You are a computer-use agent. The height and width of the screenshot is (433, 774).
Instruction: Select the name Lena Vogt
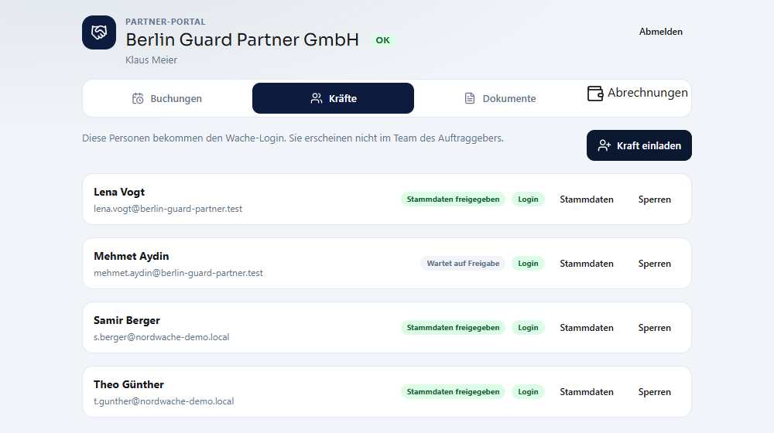click(119, 193)
